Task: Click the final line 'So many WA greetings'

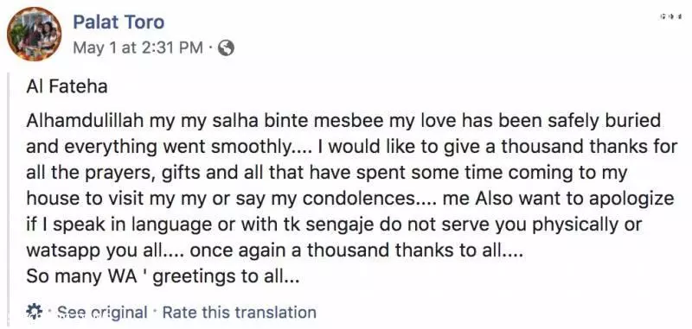Action: tap(163, 276)
